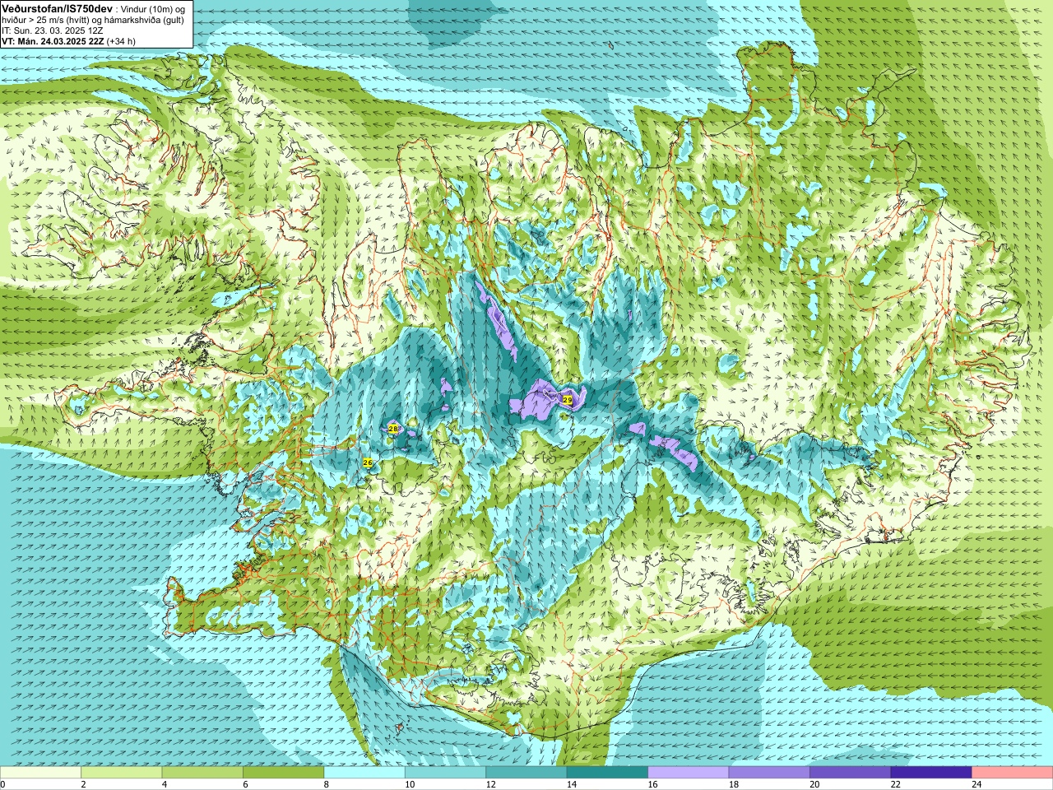
Task: Click the legend tick label 8
Action: [x=327, y=784]
